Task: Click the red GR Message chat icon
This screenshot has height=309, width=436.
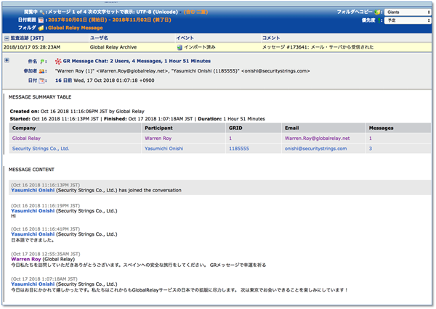Action: [x=58, y=62]
